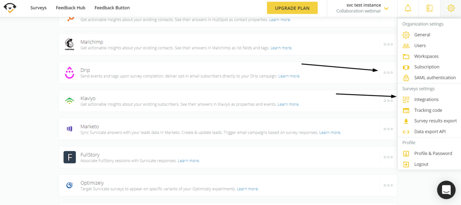Click the Optimizely logo icon
Image resolution: width=461 pixels, height=205 pixels.
[70, 185]
